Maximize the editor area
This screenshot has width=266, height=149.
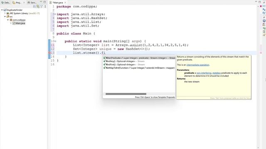click(260, 2)
